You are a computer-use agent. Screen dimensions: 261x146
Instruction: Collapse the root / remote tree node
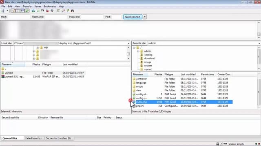[x=134, y=47]
